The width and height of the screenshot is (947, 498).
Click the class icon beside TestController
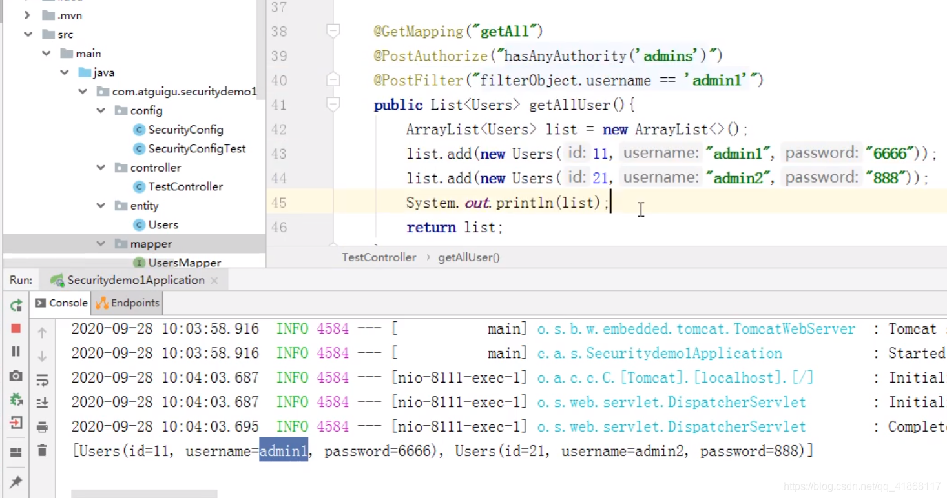139,186
